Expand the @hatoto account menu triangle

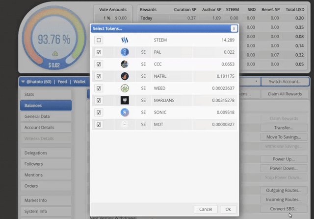tap(23, 82)
